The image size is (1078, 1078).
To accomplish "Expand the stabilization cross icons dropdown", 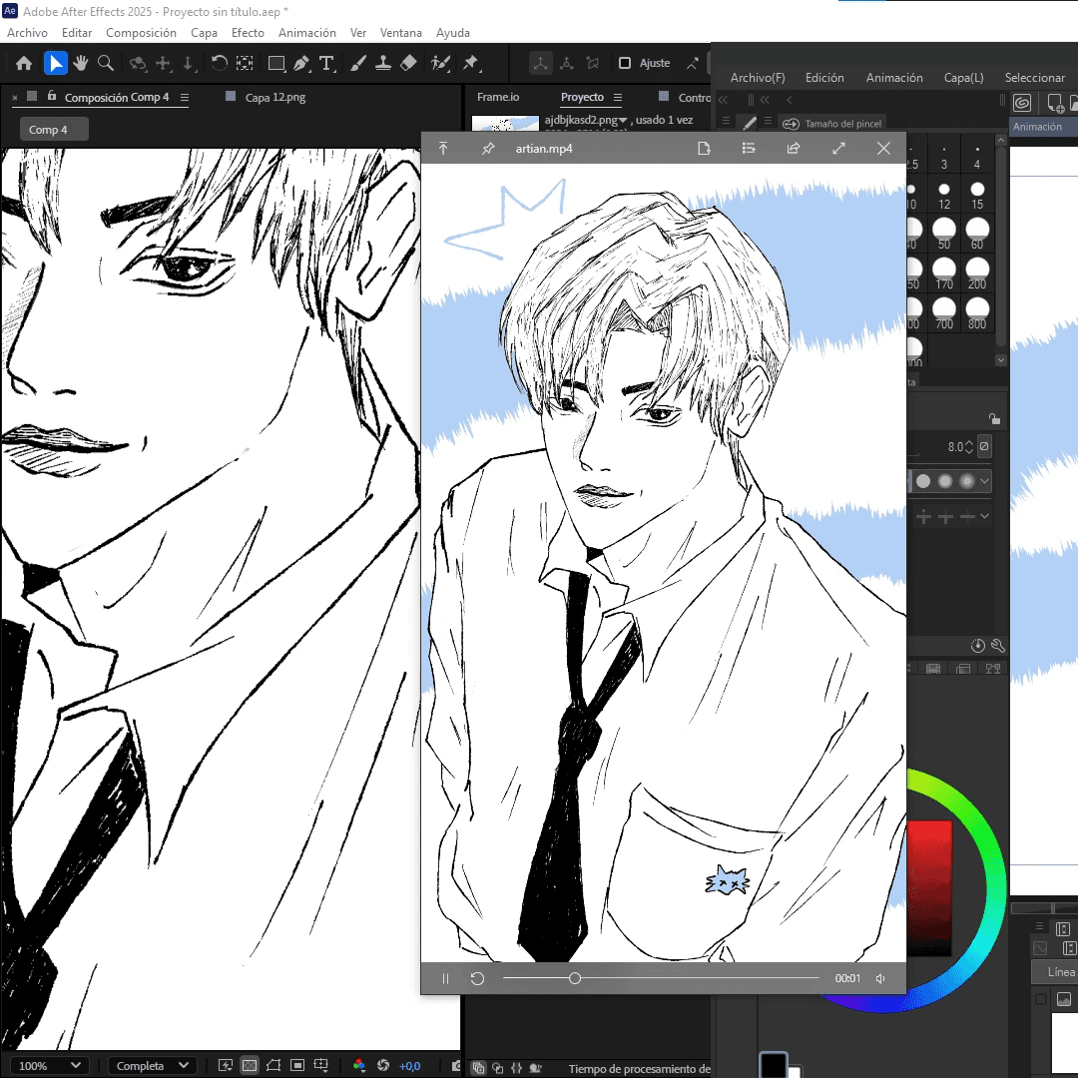I will click(984, 516).
